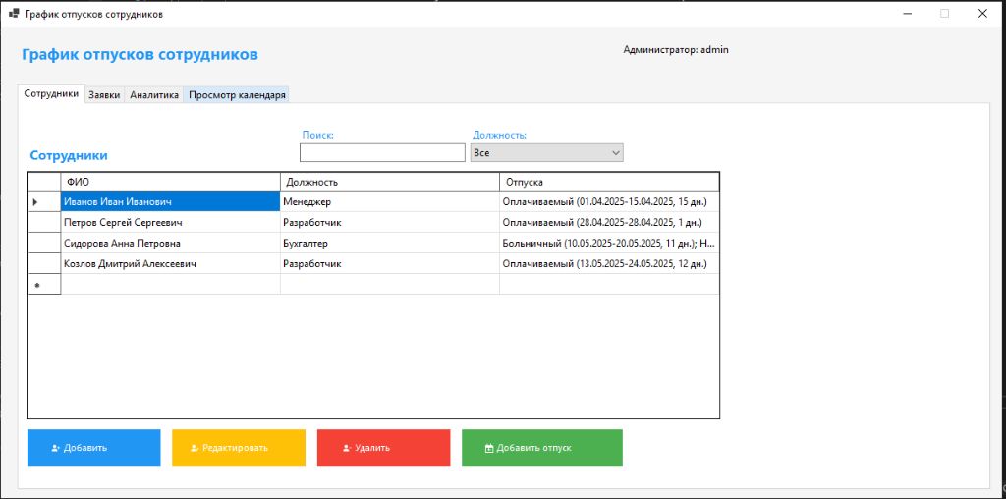The image size is (1006, 499).
Task: Click the Менеджер cell in Иванов's row
Action: (x=390, y=201)
